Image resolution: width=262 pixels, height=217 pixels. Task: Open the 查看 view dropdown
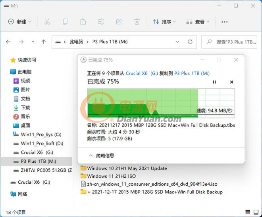[199, 22]
